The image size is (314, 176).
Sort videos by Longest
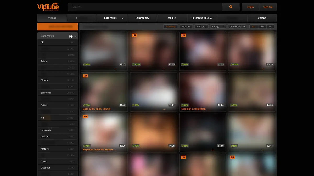click(201, 27)
